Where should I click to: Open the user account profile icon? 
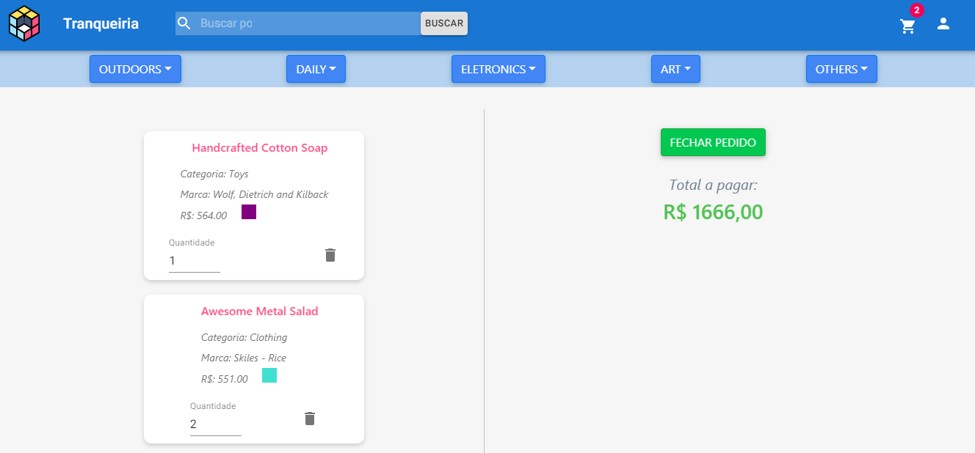coord(943,23)
